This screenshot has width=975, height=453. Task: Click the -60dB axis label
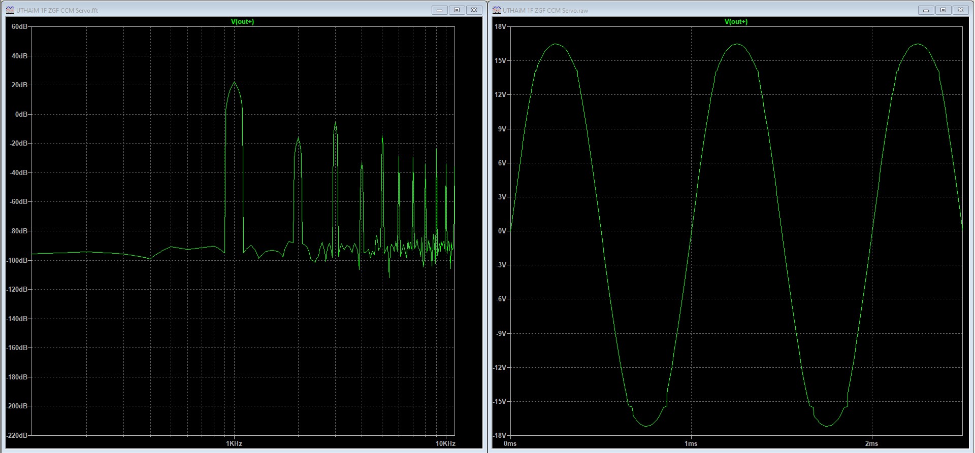[x=19, y=201]
